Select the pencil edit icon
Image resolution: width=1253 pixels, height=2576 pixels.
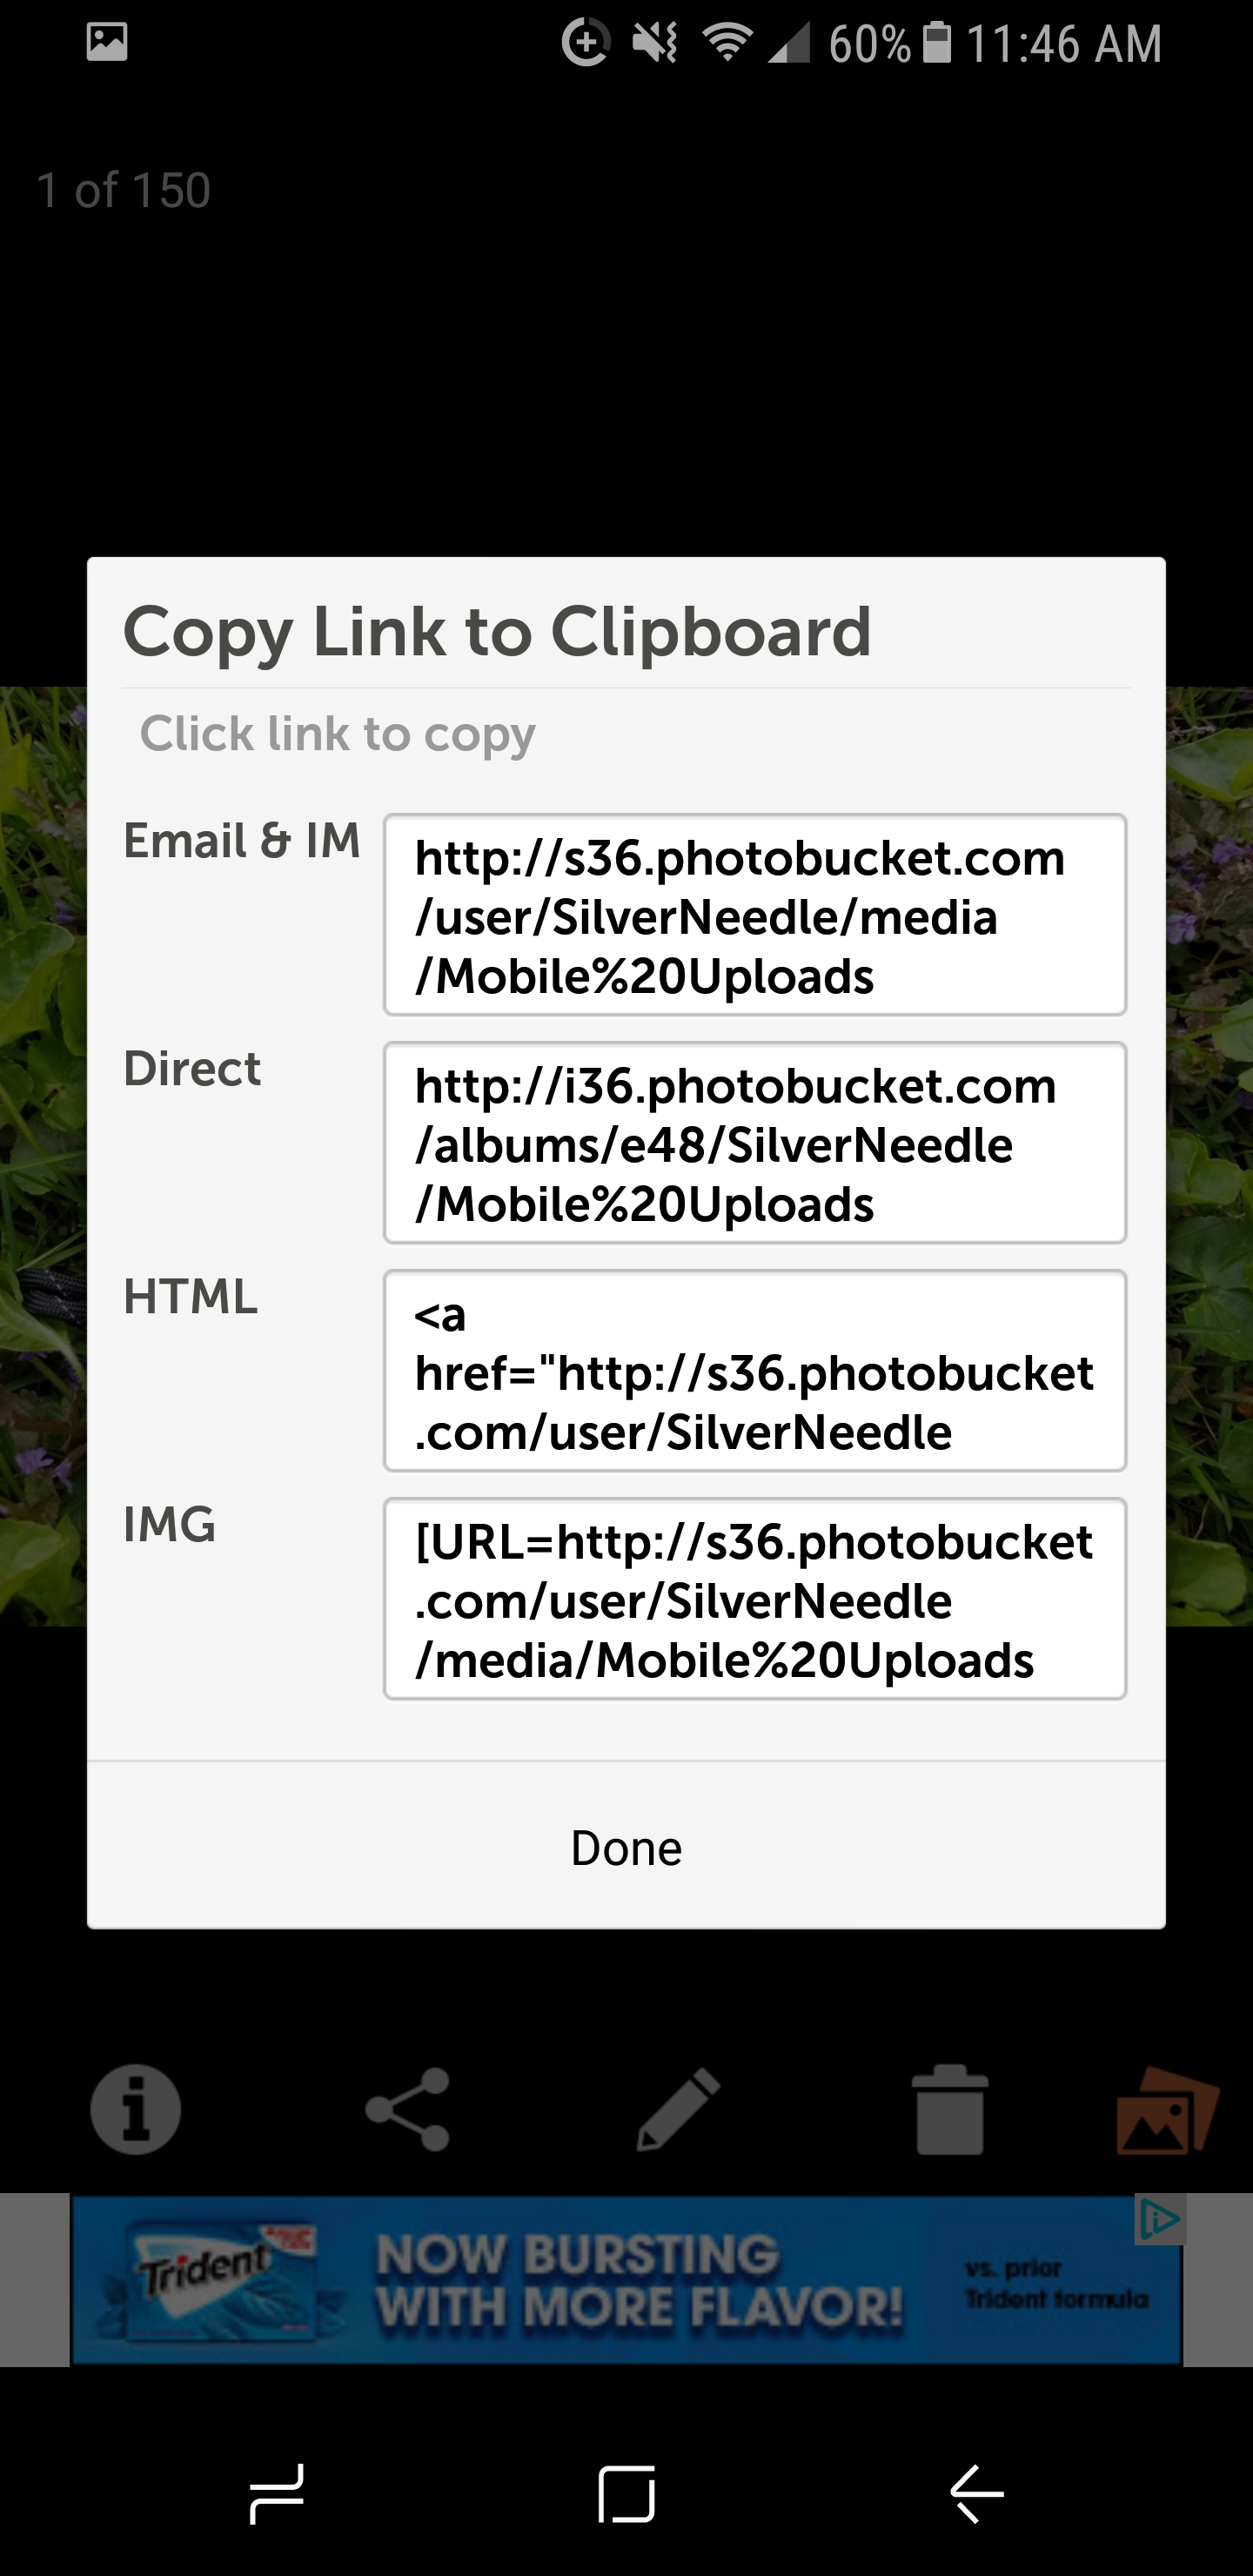pos(679,2109)
